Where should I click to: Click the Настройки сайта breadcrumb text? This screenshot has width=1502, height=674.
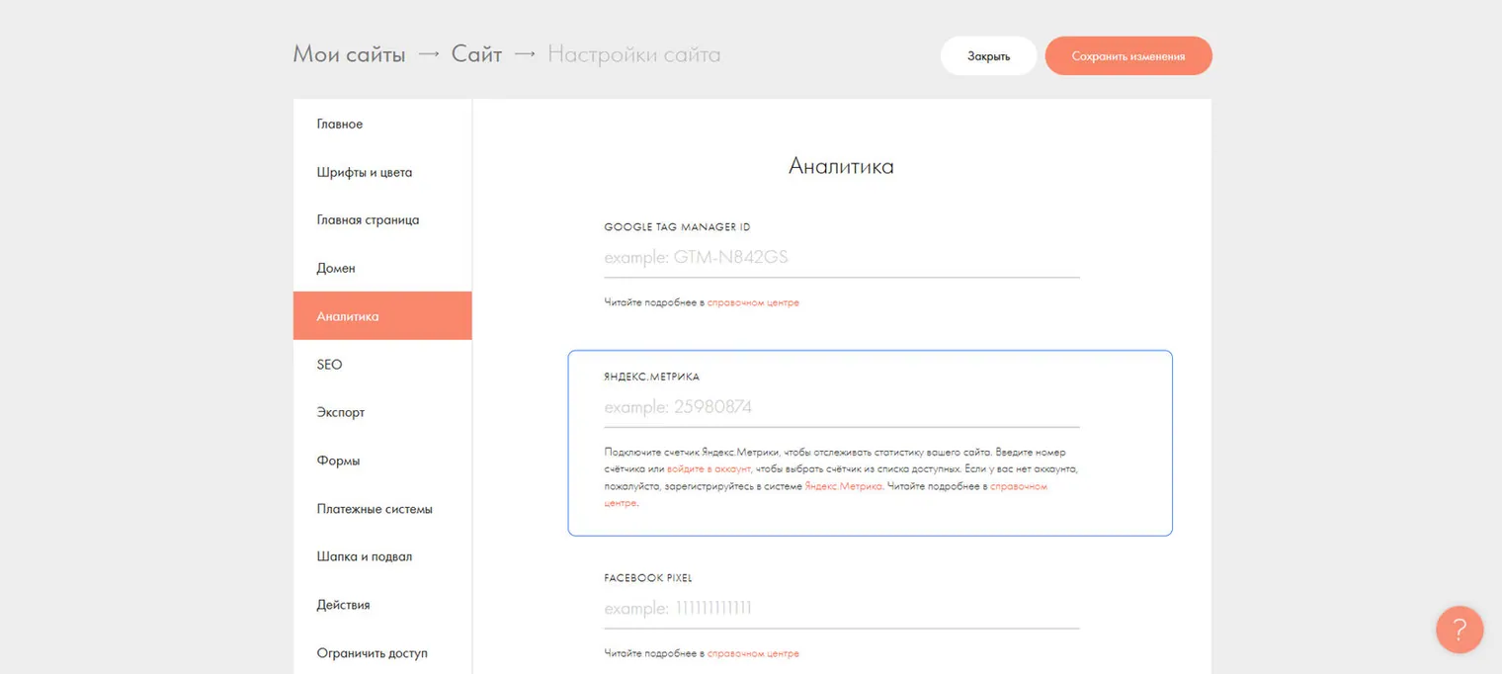click(x=633, y=54)
